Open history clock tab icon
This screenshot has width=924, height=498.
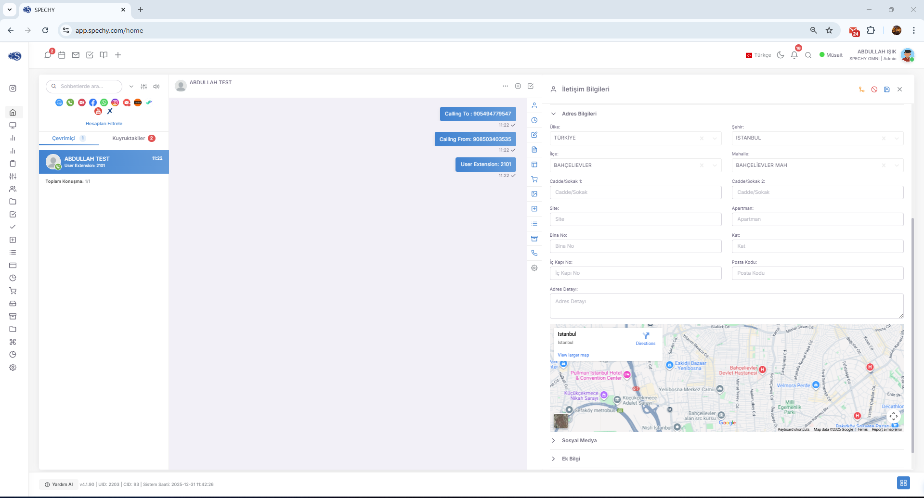(534, 120)
